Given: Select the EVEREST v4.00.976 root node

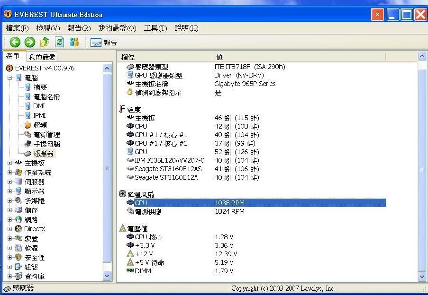Looking at the screenshot, I should [x=45, y=68].
